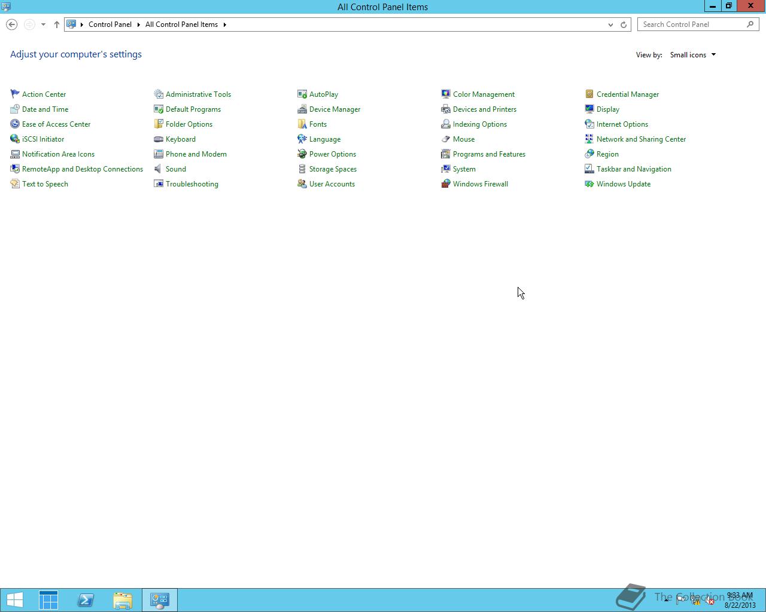Viewport: 766px width, 612px height.
Task: Open the Language link
Action: tap(325, 139)
